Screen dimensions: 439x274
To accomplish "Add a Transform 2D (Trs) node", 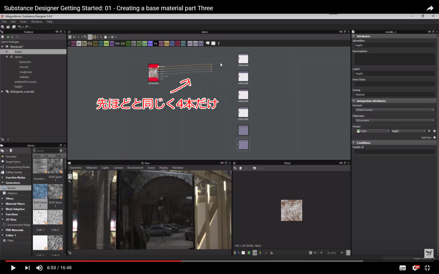I will coord(172,43).
